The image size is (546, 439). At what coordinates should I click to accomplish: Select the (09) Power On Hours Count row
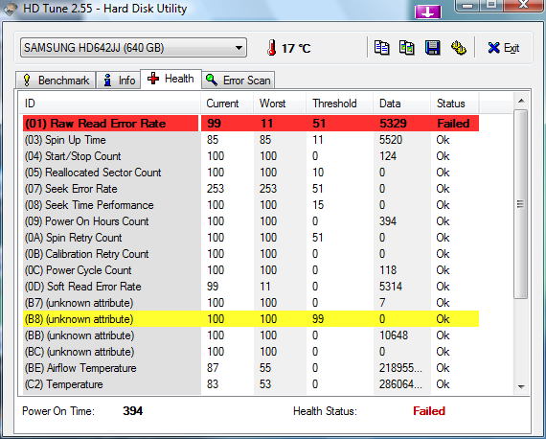pyautogui.click(x=251, y=221)
